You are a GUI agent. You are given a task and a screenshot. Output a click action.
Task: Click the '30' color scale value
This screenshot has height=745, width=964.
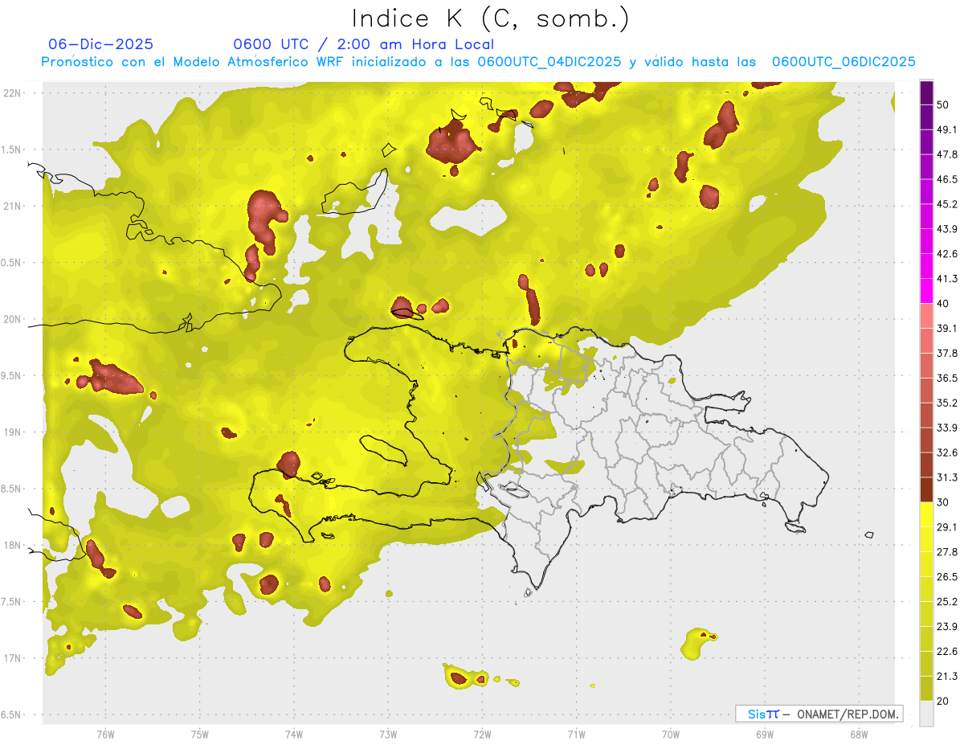943,502
